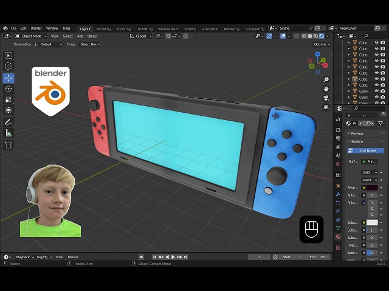Screen dimensions: 389x291
Task: Open the Render properties tab
Action: pos(338,130)
